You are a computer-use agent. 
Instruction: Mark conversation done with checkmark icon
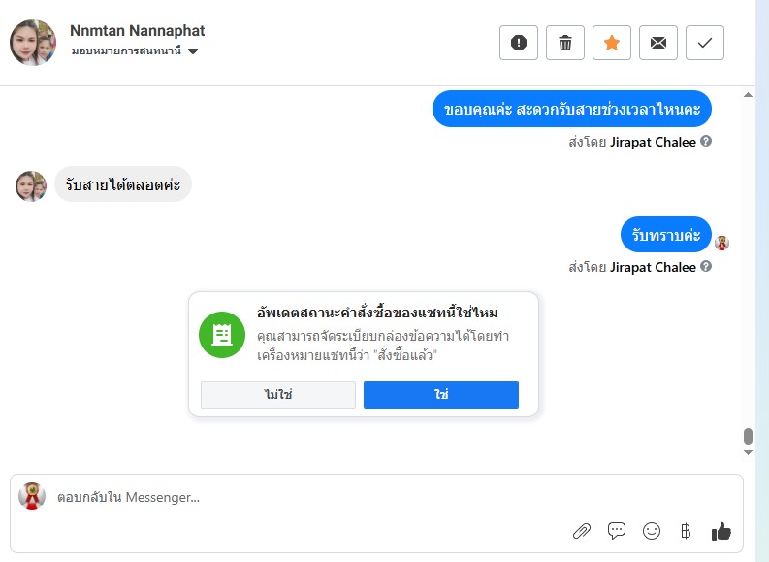tap(705, 43)
